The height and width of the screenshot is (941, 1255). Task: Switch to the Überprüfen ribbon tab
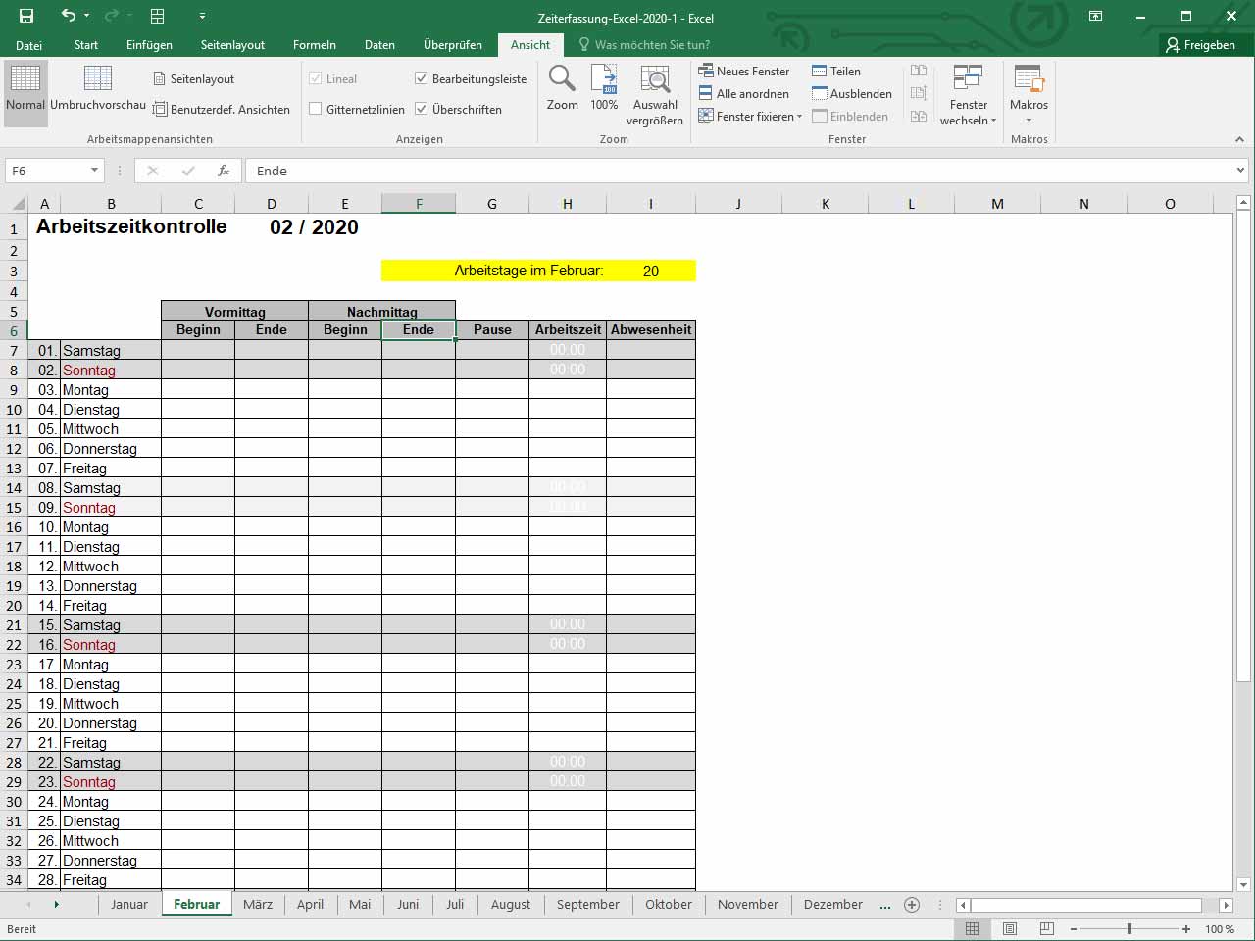(453, 44)
